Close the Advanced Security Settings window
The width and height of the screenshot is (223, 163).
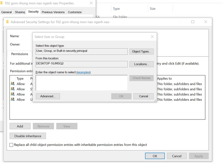pos(205,22)
